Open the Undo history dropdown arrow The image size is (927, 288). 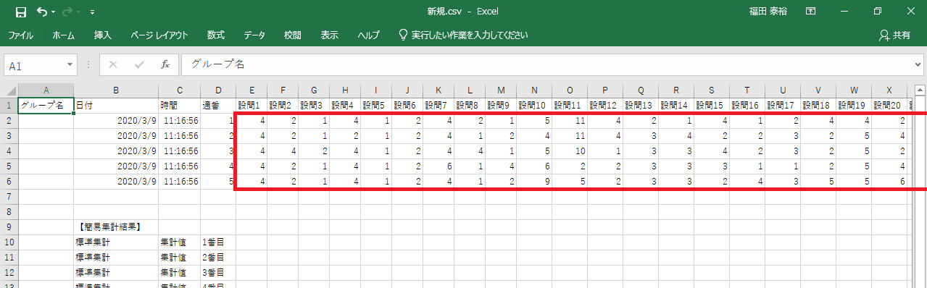54,13
